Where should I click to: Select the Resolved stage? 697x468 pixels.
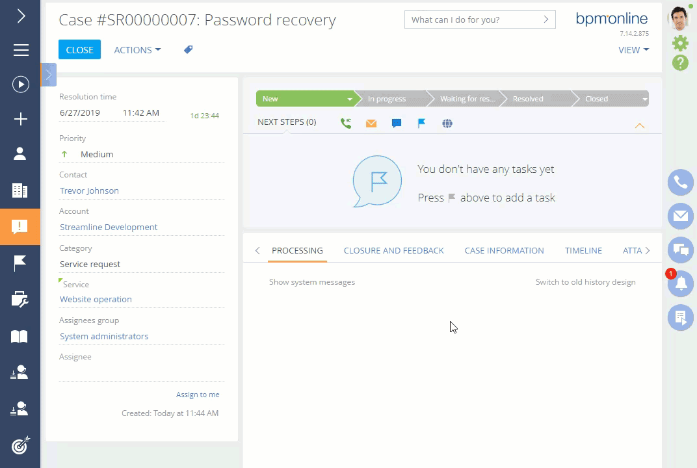pyautogui.click(x=528, y=99)
